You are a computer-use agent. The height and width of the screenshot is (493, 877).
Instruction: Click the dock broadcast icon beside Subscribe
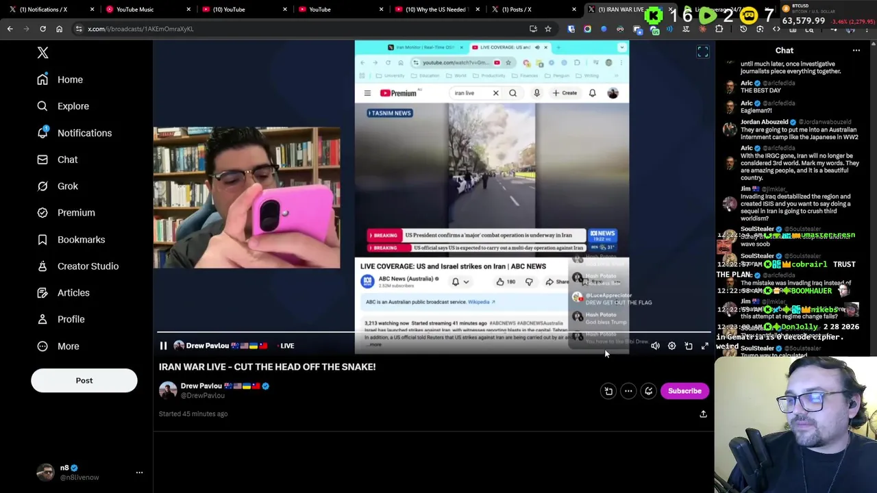click(608, 391)
